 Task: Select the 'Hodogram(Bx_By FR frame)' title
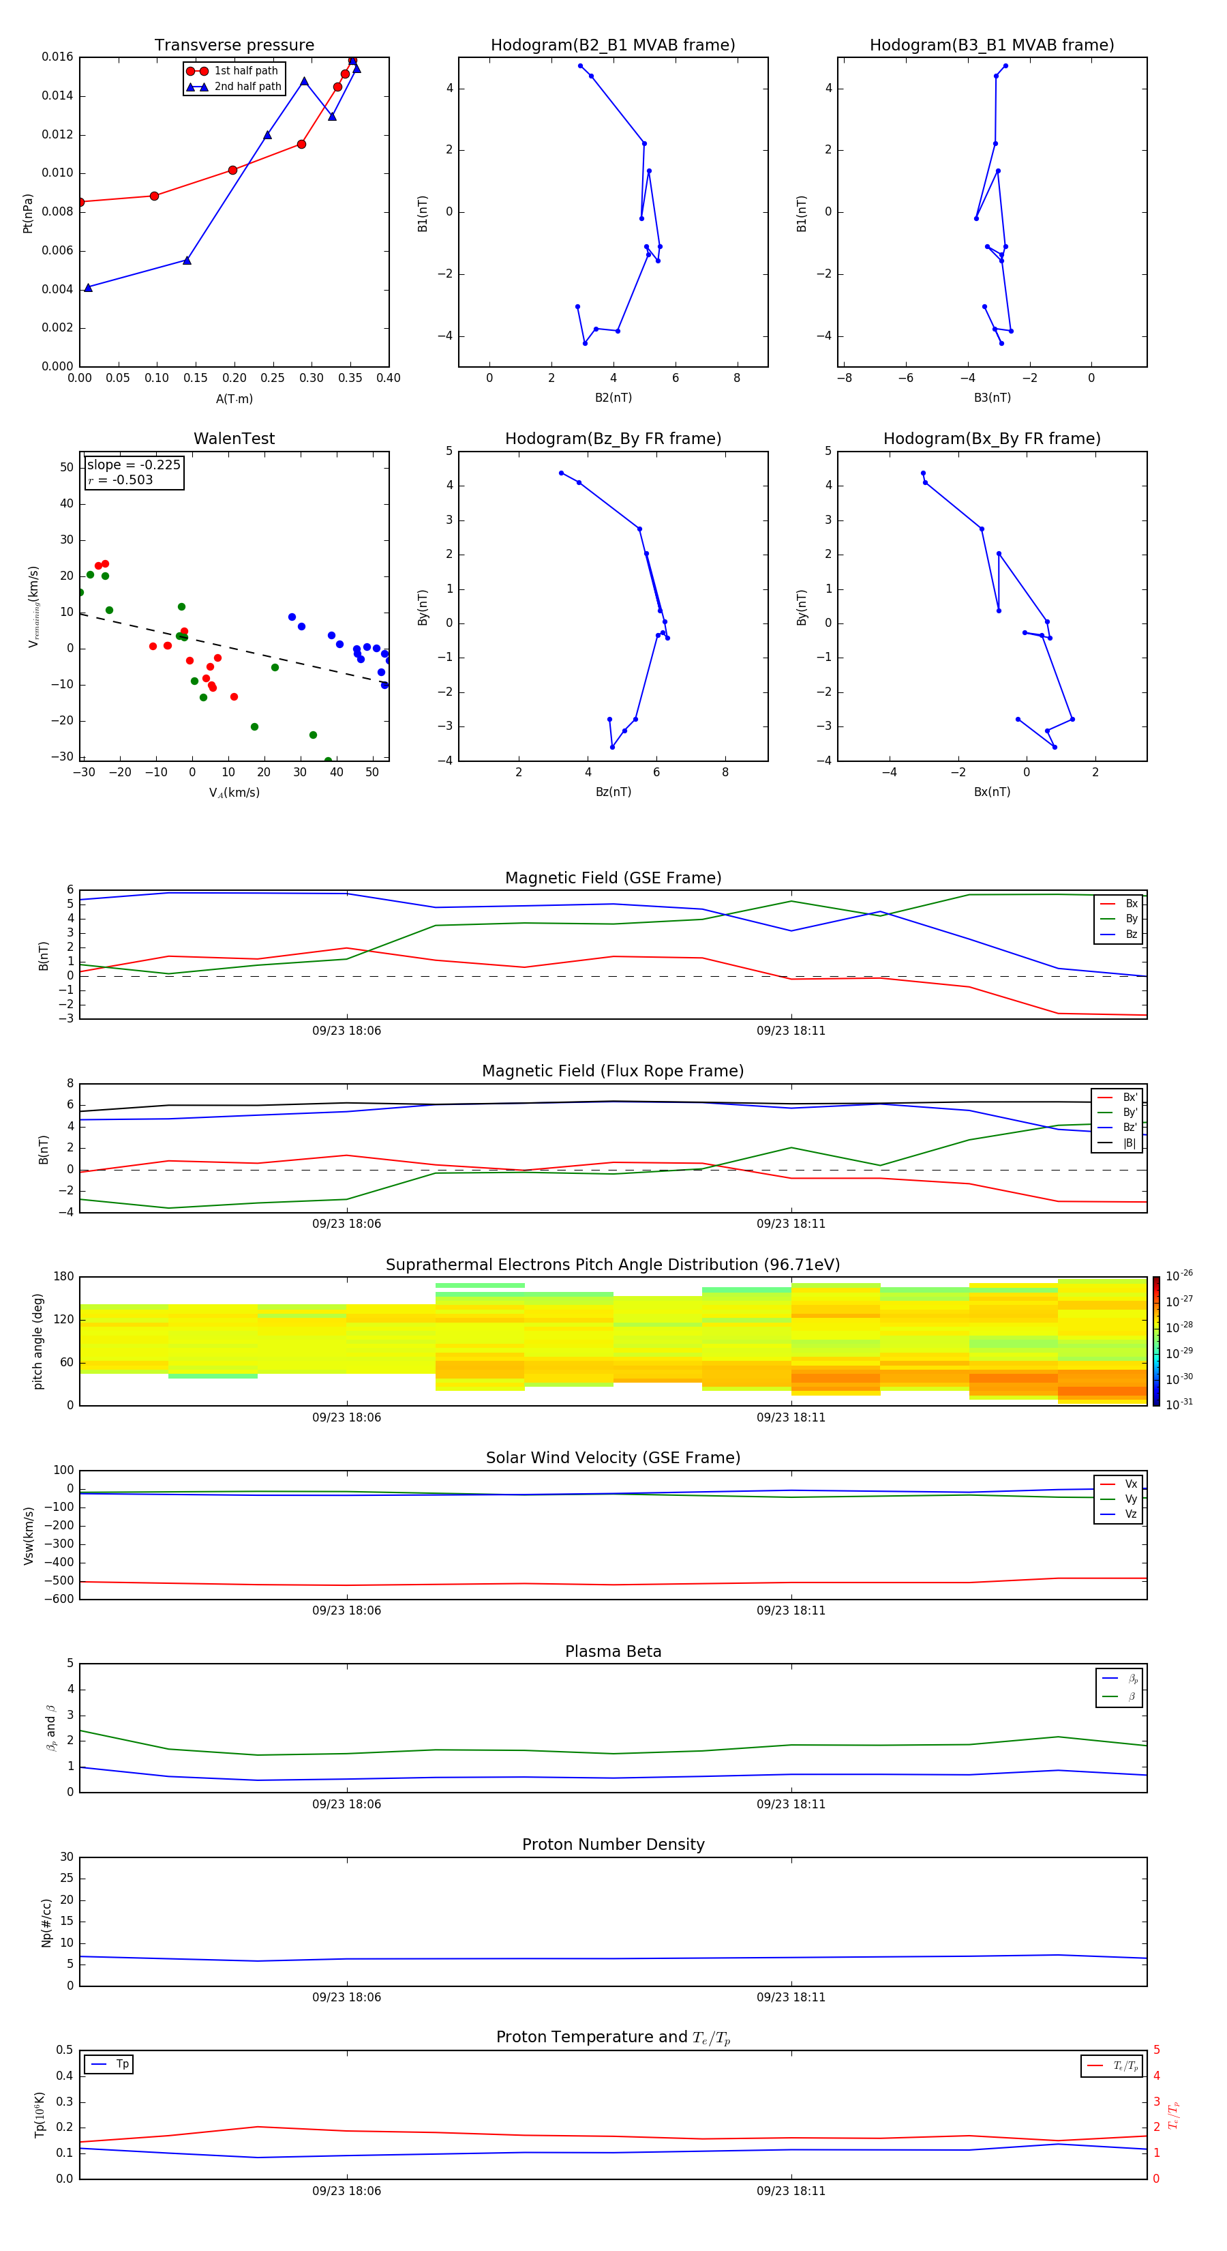click(992, 439)
